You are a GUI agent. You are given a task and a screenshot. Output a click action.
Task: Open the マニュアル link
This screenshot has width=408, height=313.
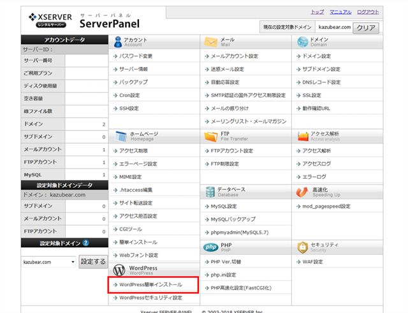point(340,12)
